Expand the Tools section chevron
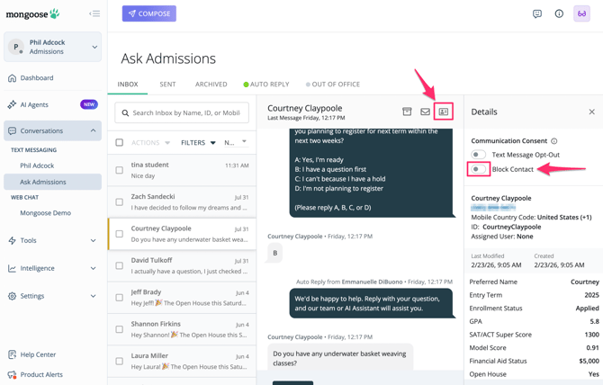603x385 pixels. (93, 240)
